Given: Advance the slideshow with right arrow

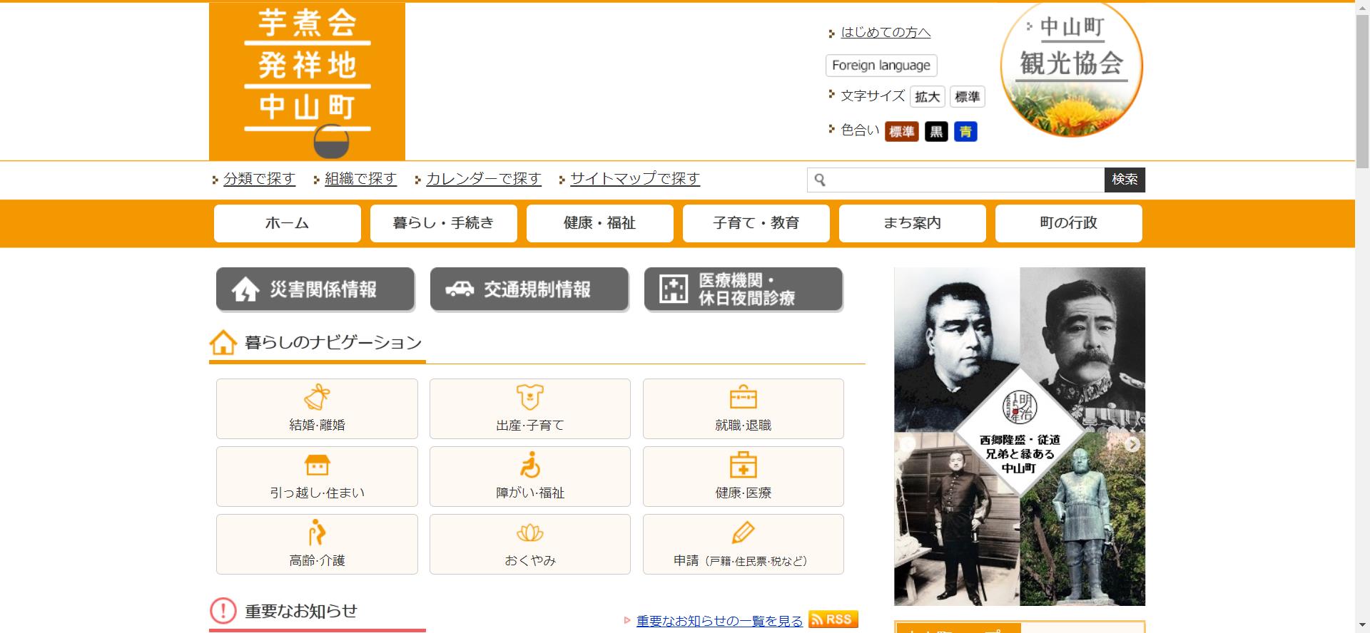Looking at the screenshot, I should [1132, 444].
